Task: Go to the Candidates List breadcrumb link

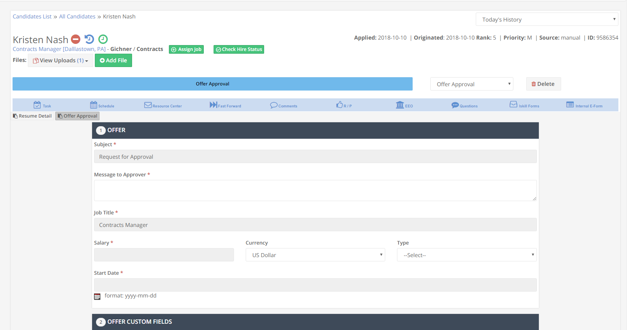Action: pos(32,16)
